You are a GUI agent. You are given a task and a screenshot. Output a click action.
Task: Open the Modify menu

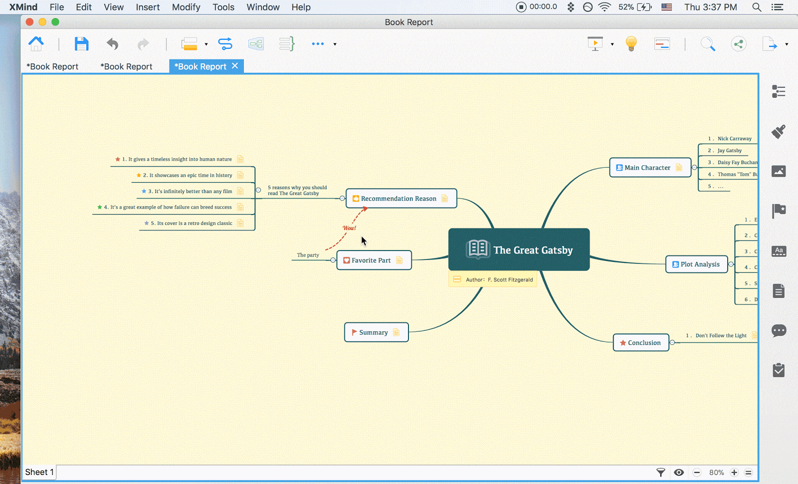[x=186, y=7]
